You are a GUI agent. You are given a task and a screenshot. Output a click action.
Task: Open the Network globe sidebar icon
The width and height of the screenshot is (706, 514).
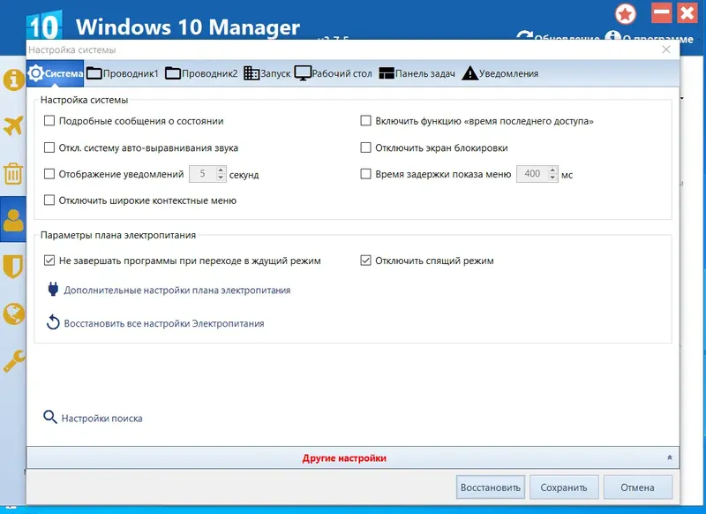point(13,314)
